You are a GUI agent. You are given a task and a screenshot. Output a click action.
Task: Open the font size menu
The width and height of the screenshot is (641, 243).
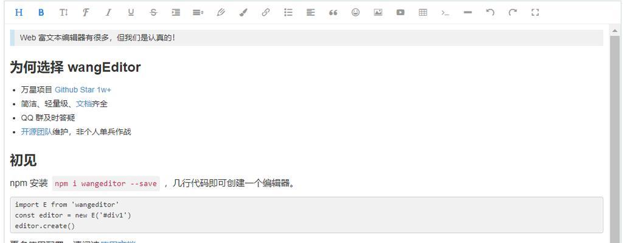click(63, 12)
